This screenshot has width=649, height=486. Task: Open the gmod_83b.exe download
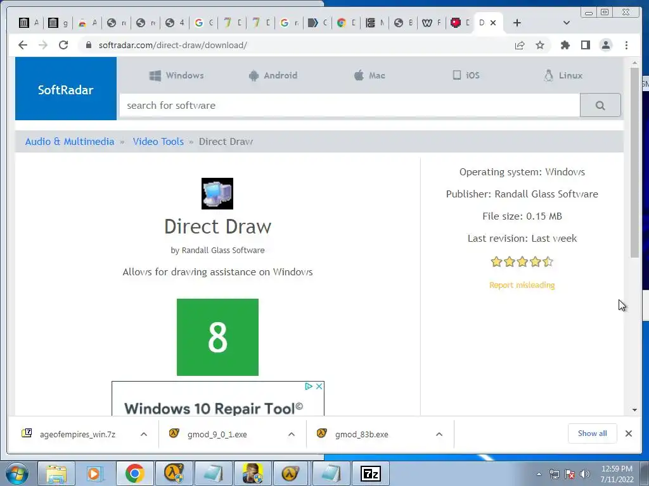coord(361,434)
